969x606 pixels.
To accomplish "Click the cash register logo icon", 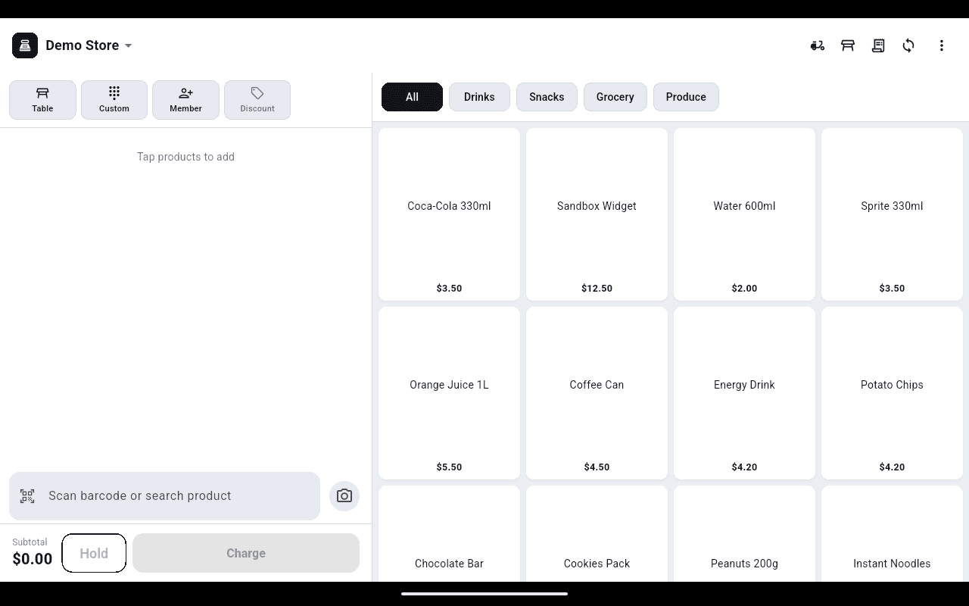I will pyautogui.click(x=25, y=45).
